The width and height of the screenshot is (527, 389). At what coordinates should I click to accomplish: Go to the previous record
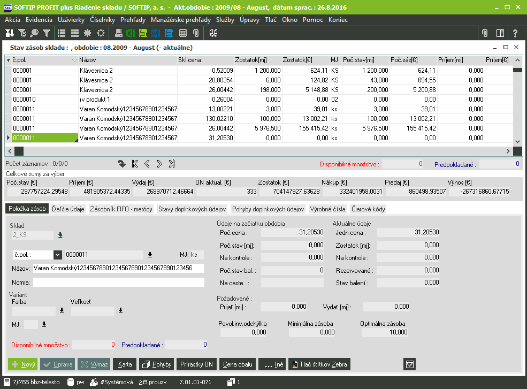[x=147, y=164]
